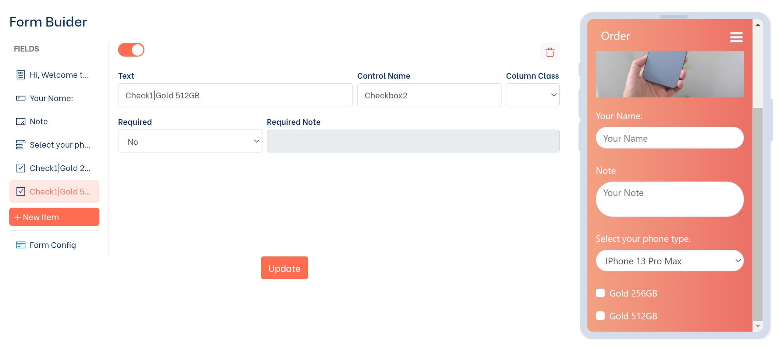Open the Form Config section

point(53,245)
